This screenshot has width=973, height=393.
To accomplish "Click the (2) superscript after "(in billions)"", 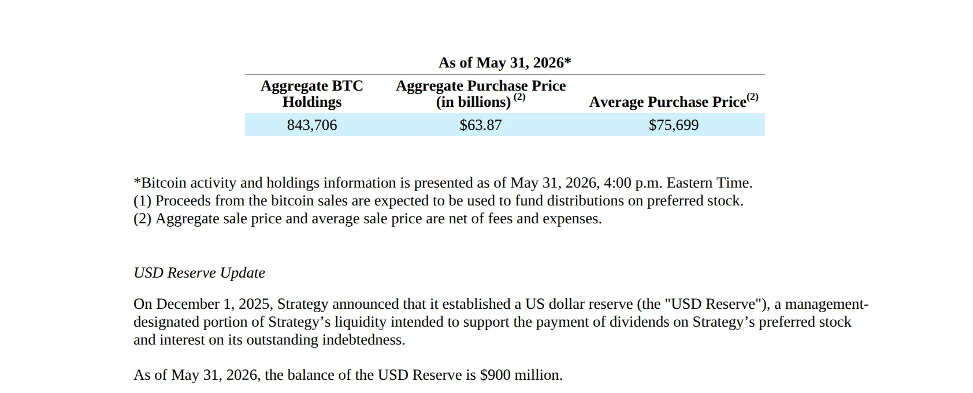I will pos(519,97).
